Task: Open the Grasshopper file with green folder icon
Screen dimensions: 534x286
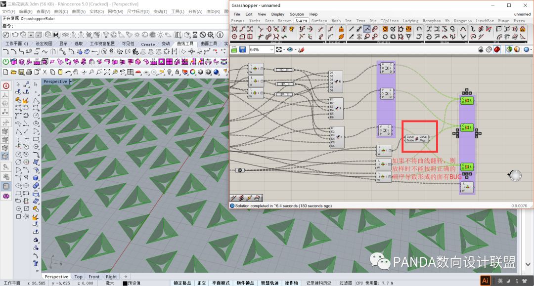Action: [234, 50]
